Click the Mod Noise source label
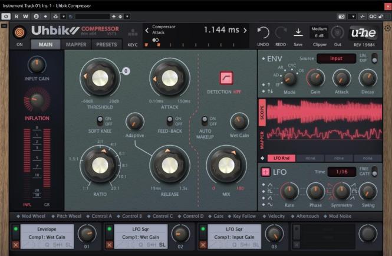Screen dimensions: 392x256 pos(340,216)
